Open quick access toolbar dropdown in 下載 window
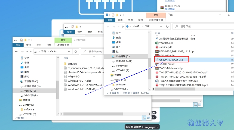 coord(121,15)
